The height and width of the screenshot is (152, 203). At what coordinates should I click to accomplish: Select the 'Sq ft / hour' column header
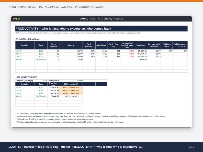point(101,45)
